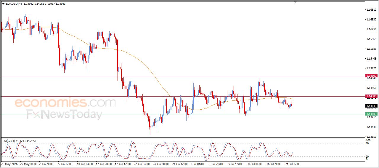379x168 pixels.
Task: Click the stochastic scale value 20
Action: pos(368,156)
